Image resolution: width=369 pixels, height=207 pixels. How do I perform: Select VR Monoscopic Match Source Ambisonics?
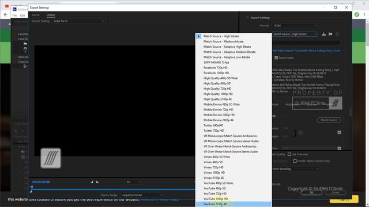tap(234, 136)
